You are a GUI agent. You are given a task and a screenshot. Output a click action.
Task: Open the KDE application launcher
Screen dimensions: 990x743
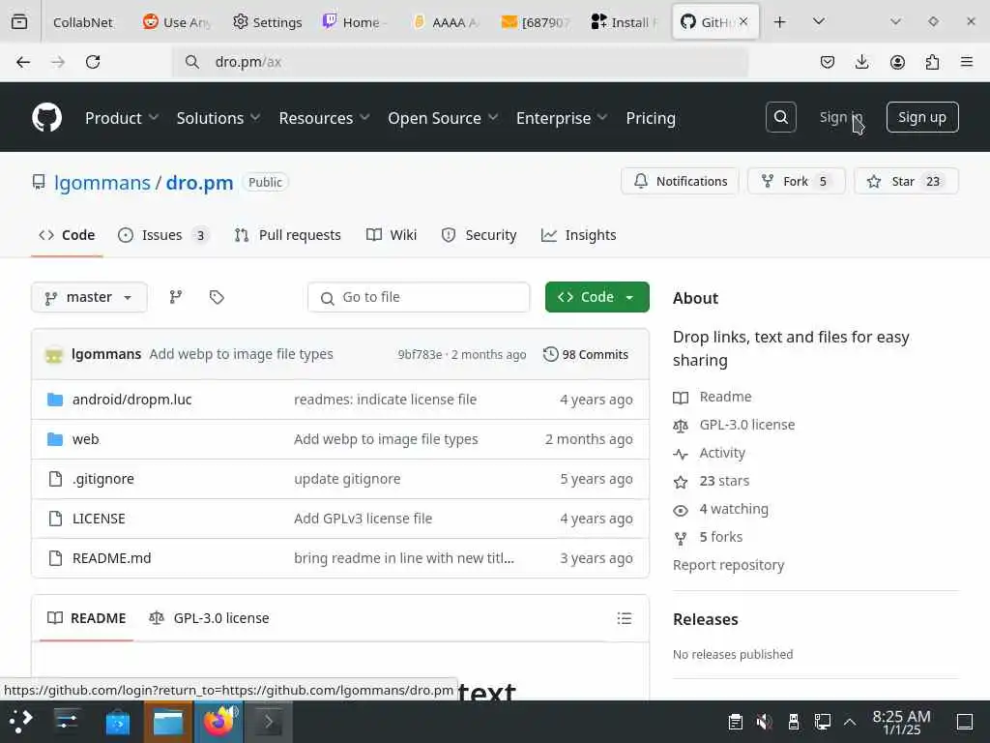[x=21, y=721]
